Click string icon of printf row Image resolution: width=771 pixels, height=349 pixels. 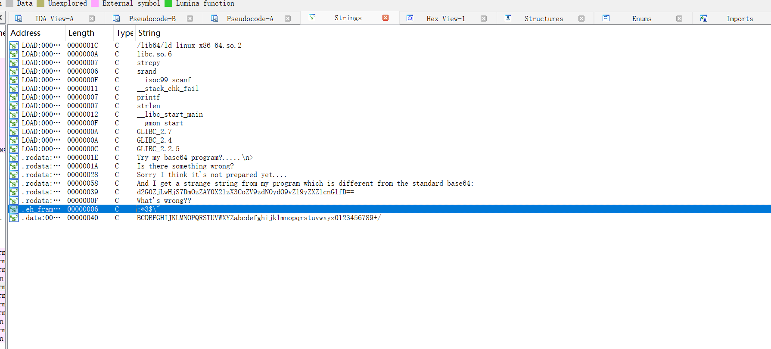(x=14, y=97)
